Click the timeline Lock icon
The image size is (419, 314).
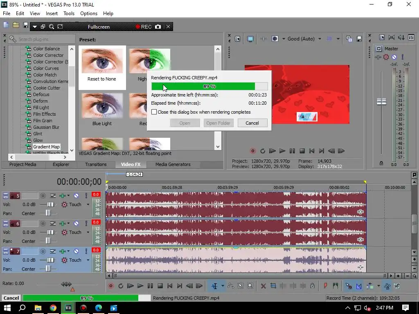pyautogui.click(x=312, y=286)
